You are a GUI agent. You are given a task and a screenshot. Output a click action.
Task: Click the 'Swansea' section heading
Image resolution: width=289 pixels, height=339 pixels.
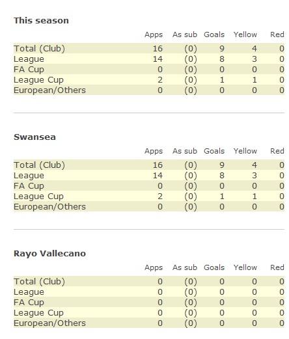(34, 137)
